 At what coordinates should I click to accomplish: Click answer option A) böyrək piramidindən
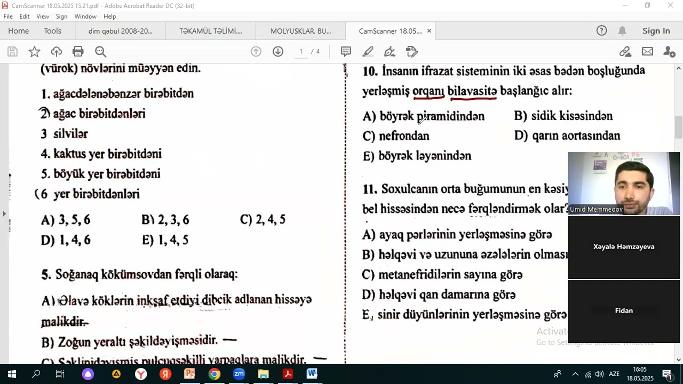[424, 116]
